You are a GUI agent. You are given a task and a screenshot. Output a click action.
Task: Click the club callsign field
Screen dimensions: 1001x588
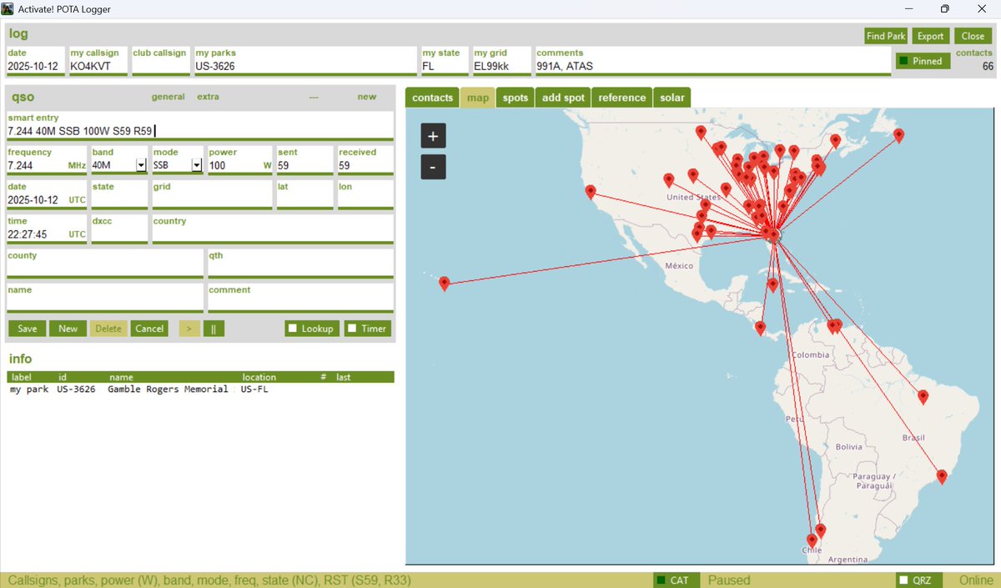(160, 66)
